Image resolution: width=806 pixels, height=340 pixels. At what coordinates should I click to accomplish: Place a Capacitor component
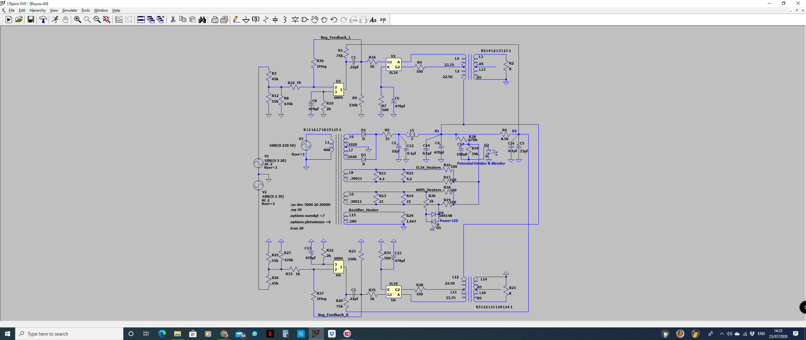[275, 20]
